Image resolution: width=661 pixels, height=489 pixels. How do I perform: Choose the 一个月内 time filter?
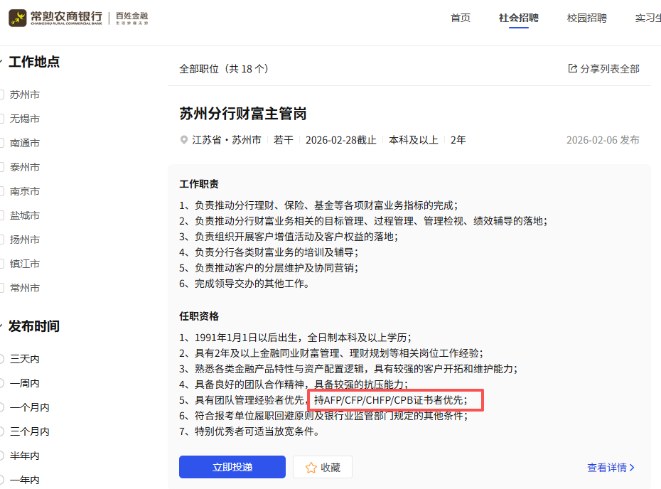tap(1, 407)
